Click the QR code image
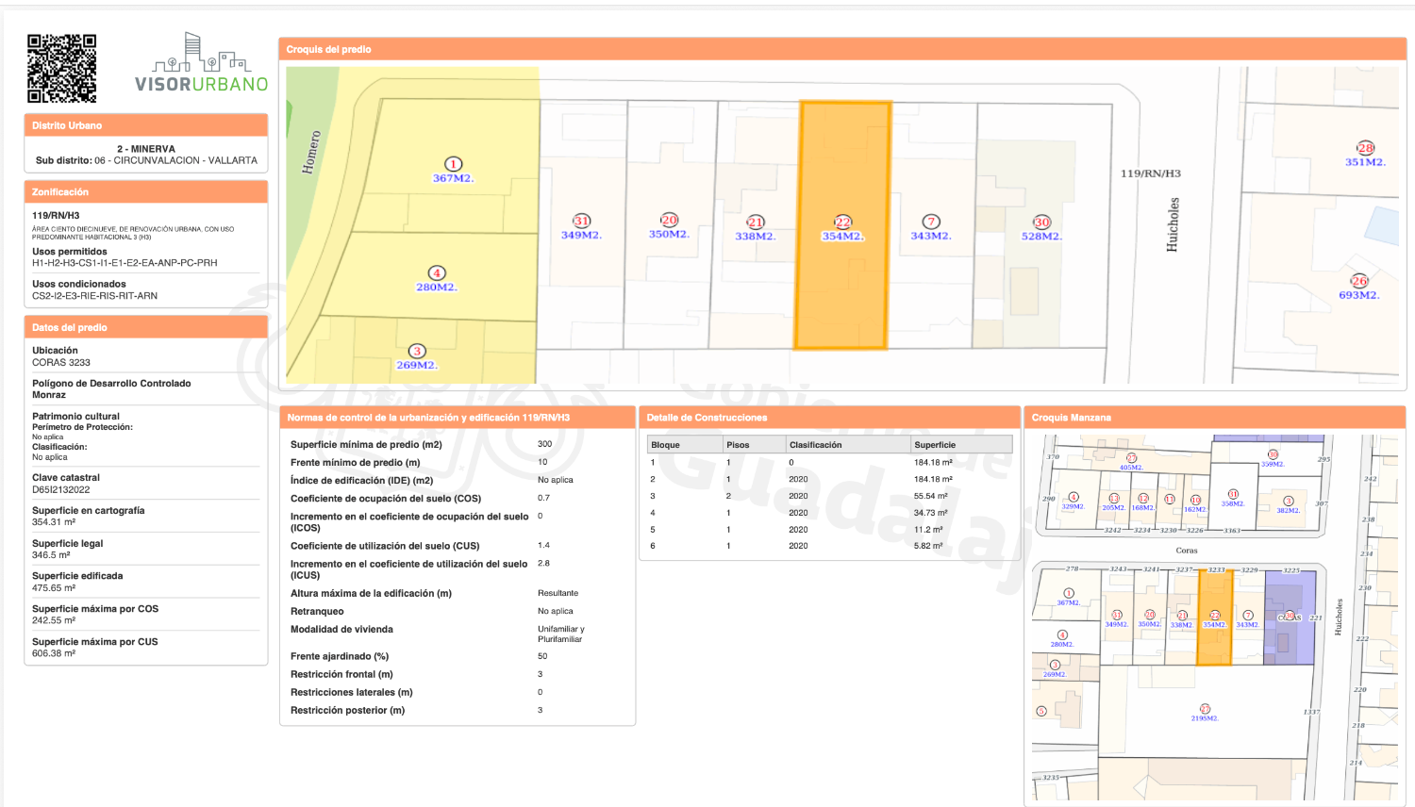Viewport: 1415px width, 807px height. pos(62,69)
